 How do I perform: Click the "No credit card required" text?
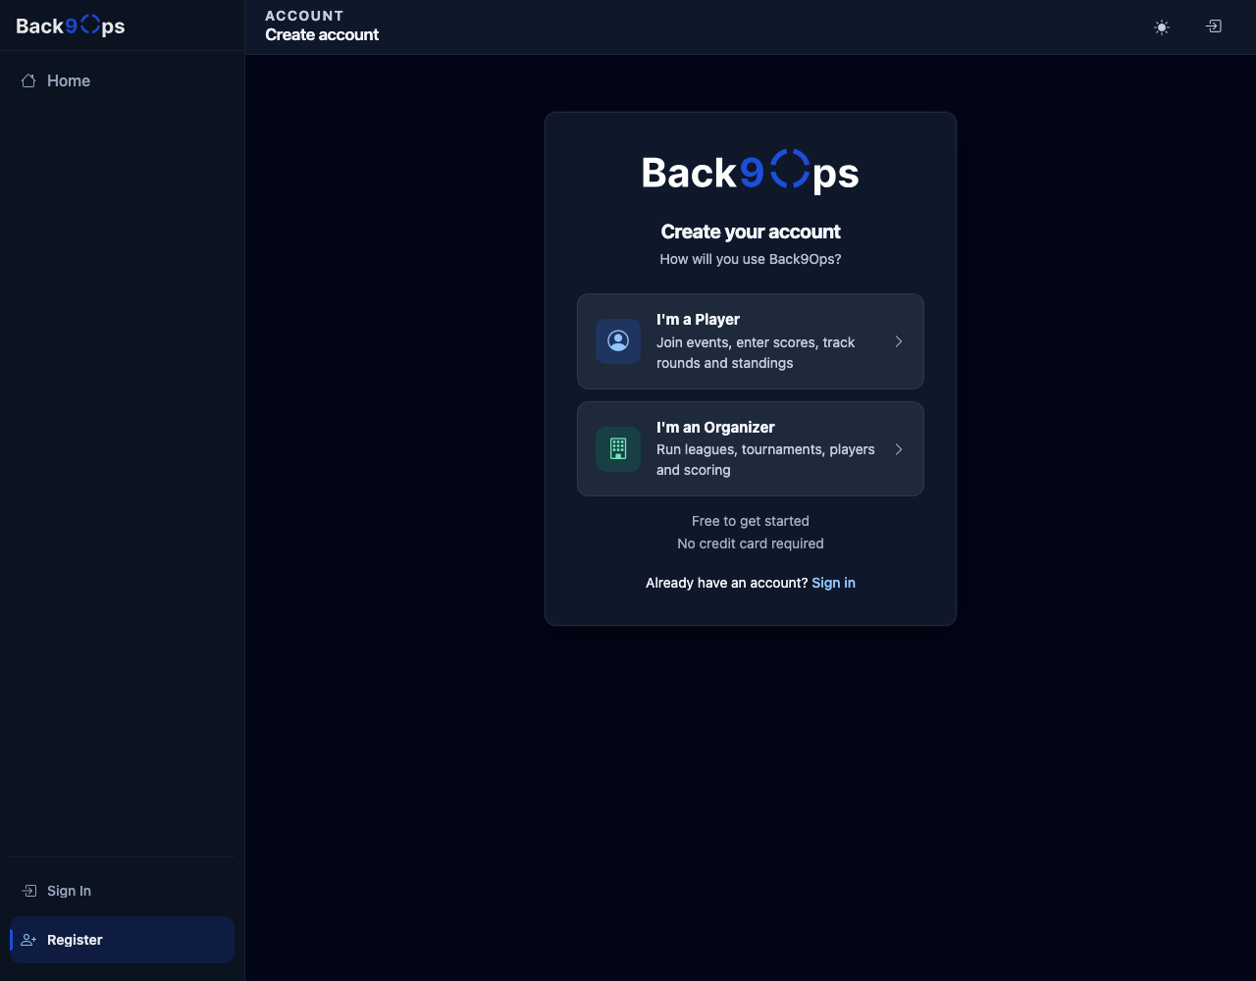751,543
